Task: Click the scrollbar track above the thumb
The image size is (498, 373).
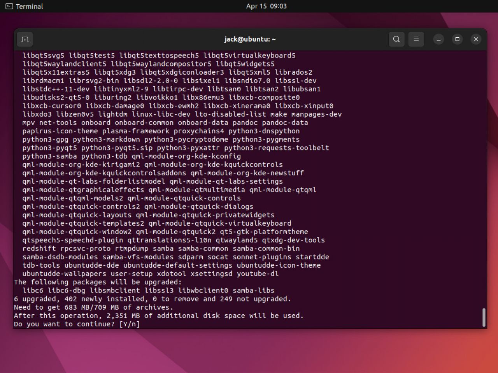Action: click(484, 175)
